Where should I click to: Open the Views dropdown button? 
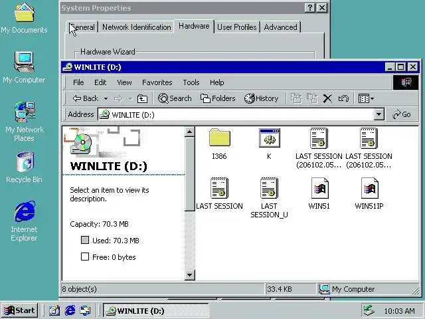point(366,98)
